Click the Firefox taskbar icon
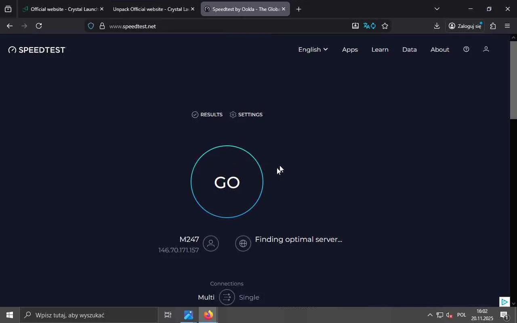This screenshot has height=323, width=517. [208, 315]
